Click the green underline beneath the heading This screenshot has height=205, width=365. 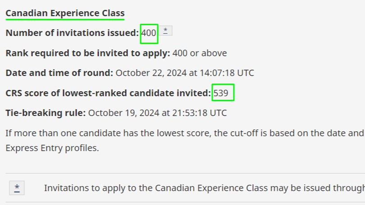pos(65,19)
